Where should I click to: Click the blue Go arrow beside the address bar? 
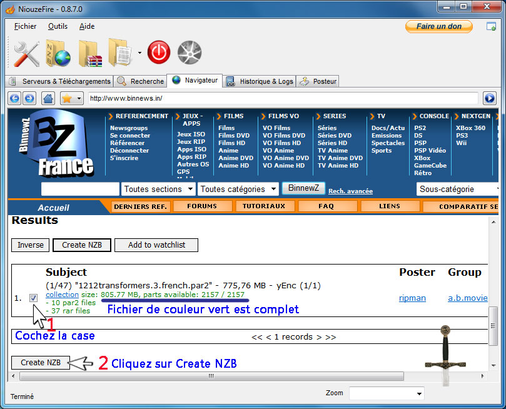point(489,98)
